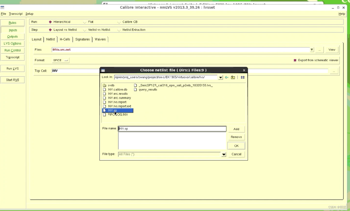Image resolution: width=350 pixels, height=211 pixels.
Task: Click the browse '...' button beside Files
Action: (319, 50)
